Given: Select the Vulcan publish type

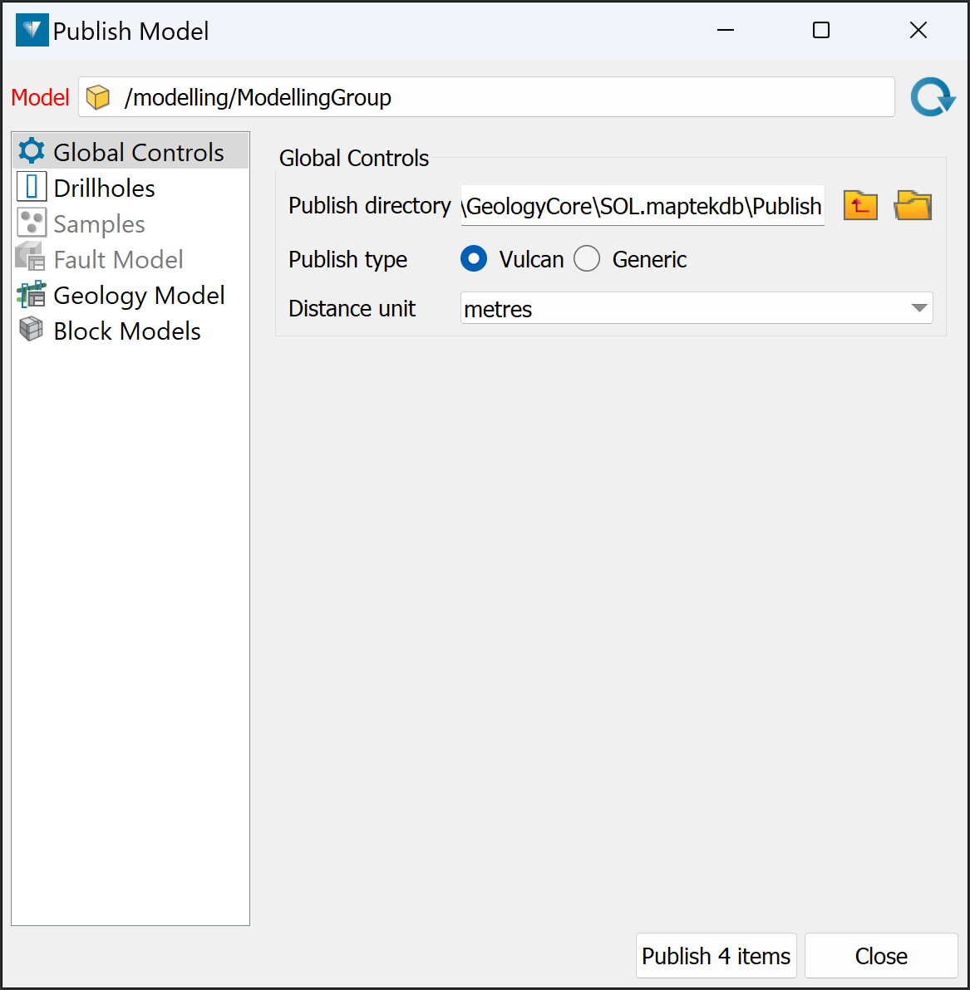Looking at the screenshot, I should click(474, 259).
